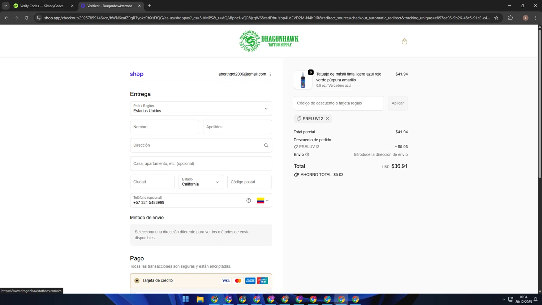Click the total amount $36.91
Image resolution: width=542 pixels, height=305 pixels.
pos(399,166)
